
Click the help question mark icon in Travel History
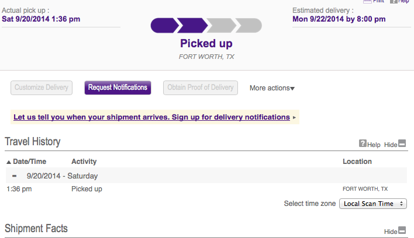coord(363,144)
